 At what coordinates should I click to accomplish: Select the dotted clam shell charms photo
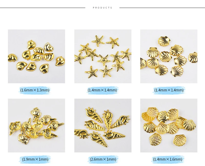click(x=169, y=126)
